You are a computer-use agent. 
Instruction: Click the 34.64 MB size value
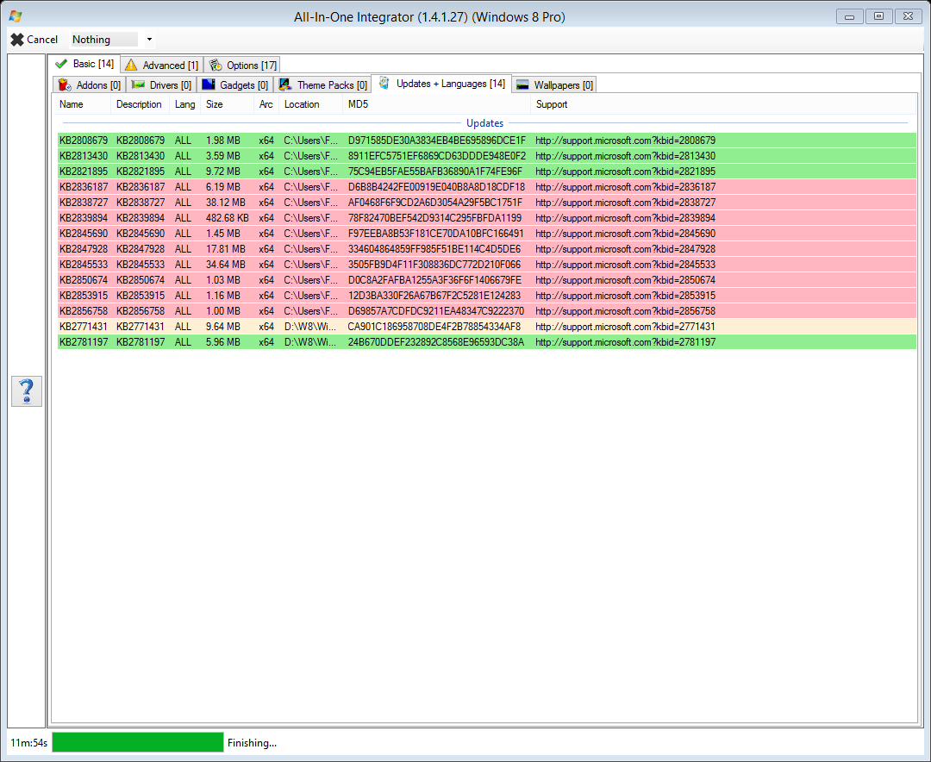226,265
